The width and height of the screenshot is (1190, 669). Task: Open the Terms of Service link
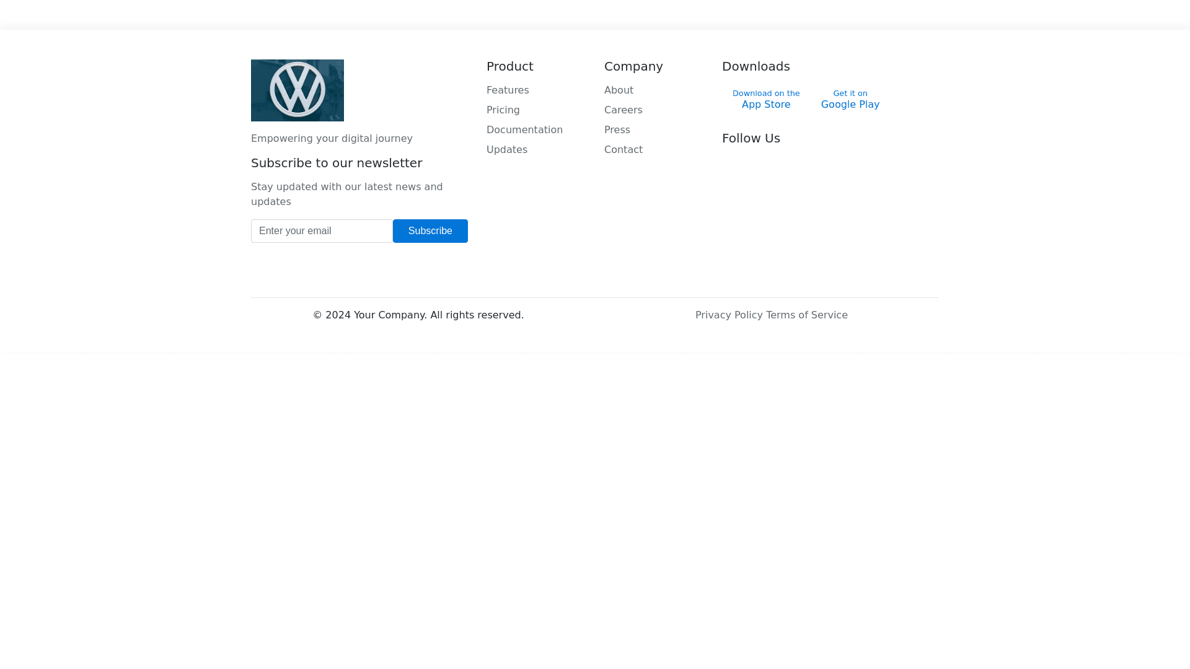pyautogui.click(x=806, y=315)
